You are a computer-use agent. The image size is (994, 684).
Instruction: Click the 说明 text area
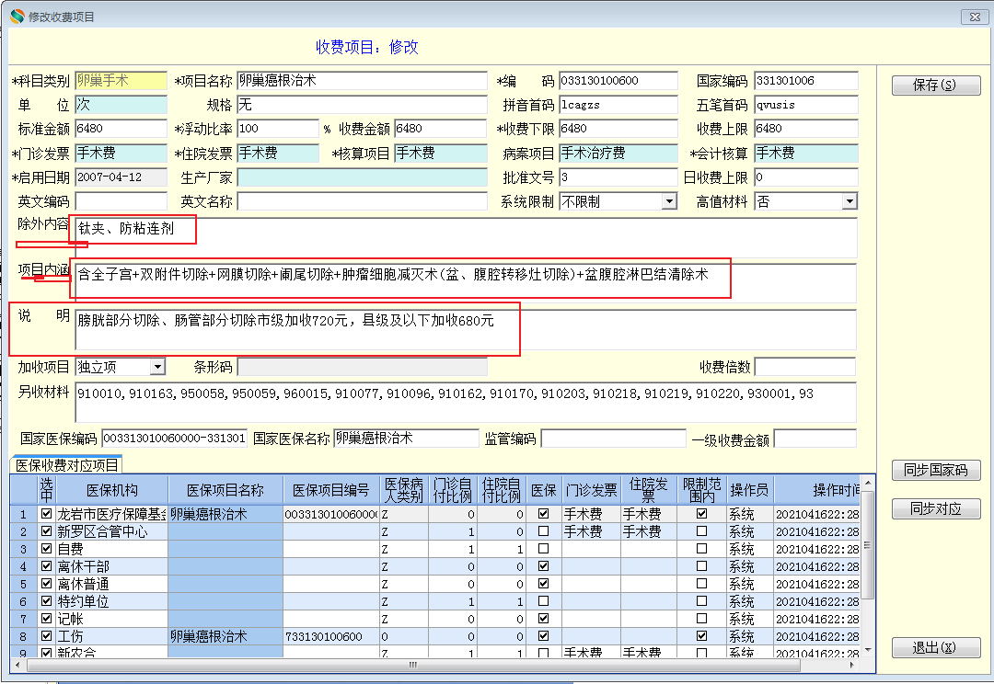466,329
